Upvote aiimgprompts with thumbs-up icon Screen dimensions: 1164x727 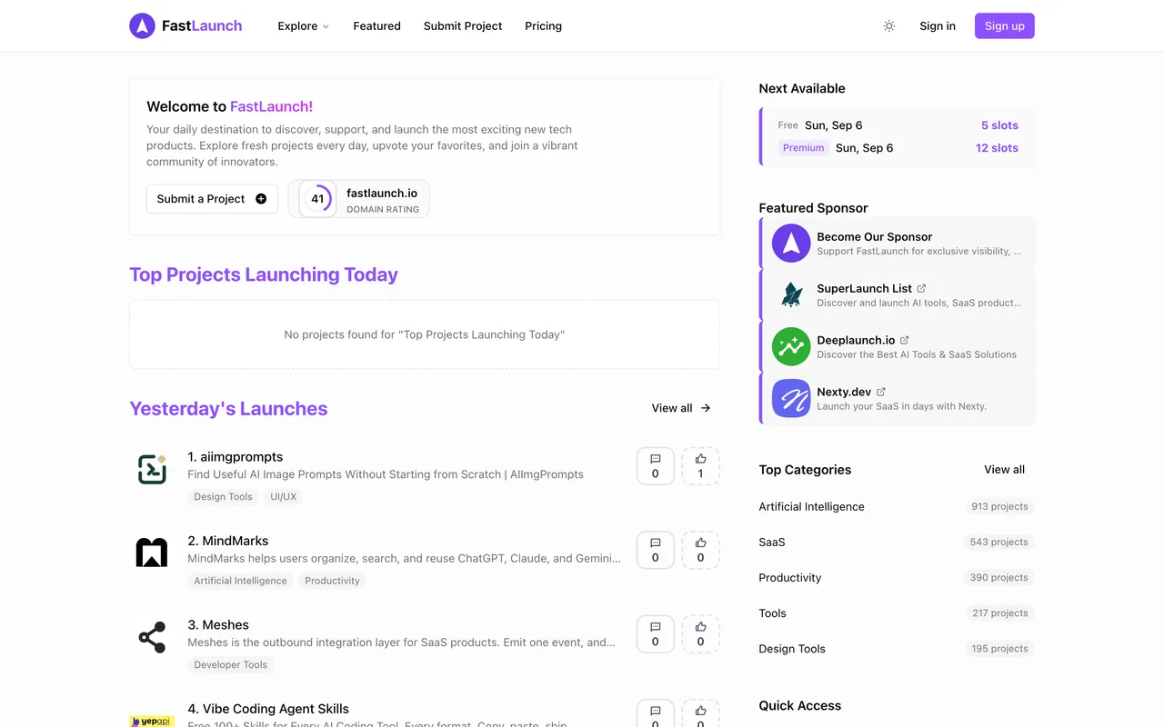pos(700,466)
